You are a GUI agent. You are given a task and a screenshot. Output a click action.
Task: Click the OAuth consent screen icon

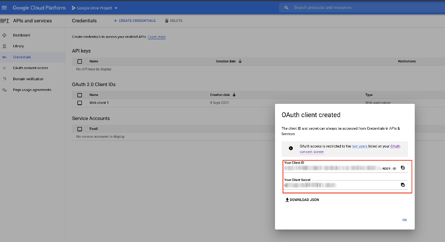(4, 68)
